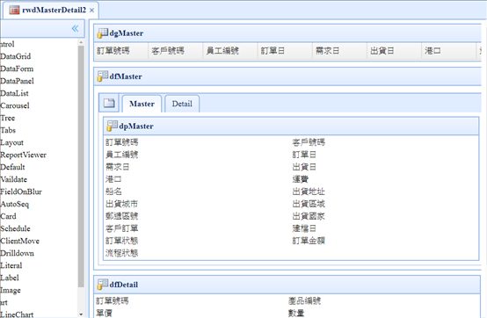Select DataForm in the toolbox

click(17, 69)
